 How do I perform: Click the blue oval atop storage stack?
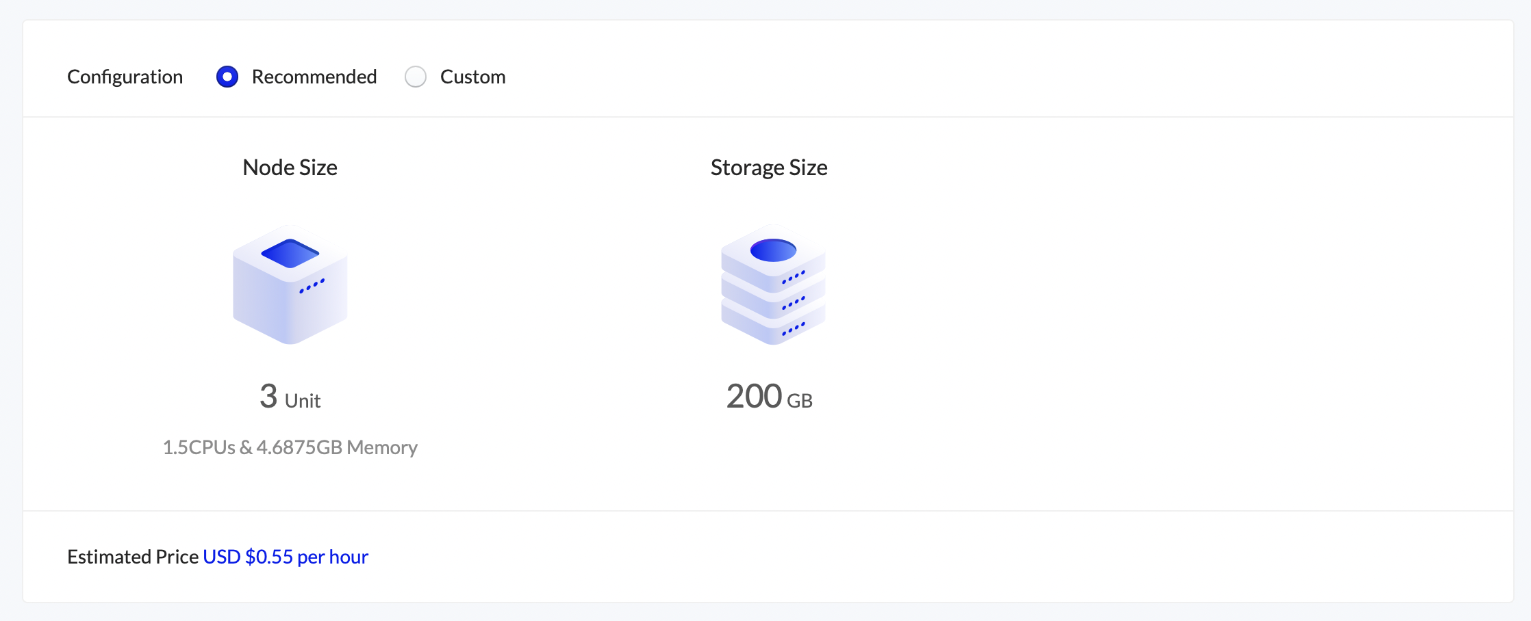click(773, 250)
